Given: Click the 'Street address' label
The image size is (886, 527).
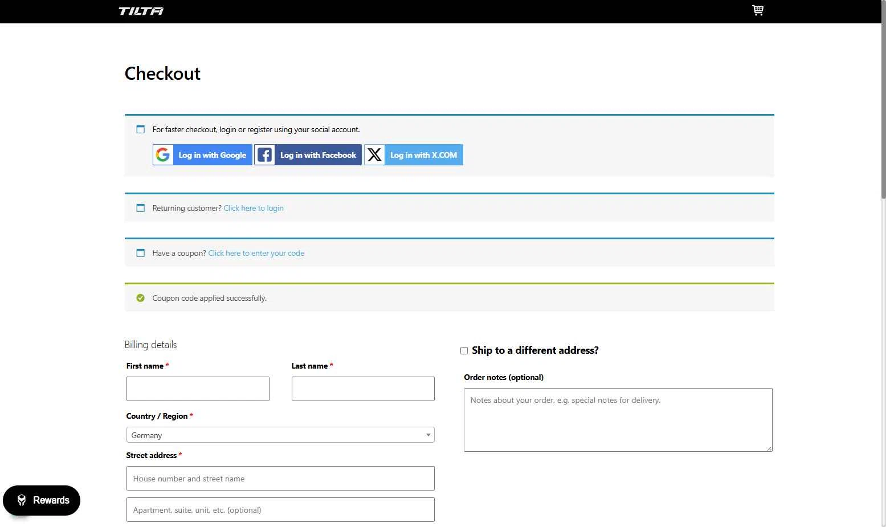Looking at the screenshot, I should pyautogui.click(x=154, y=455).
